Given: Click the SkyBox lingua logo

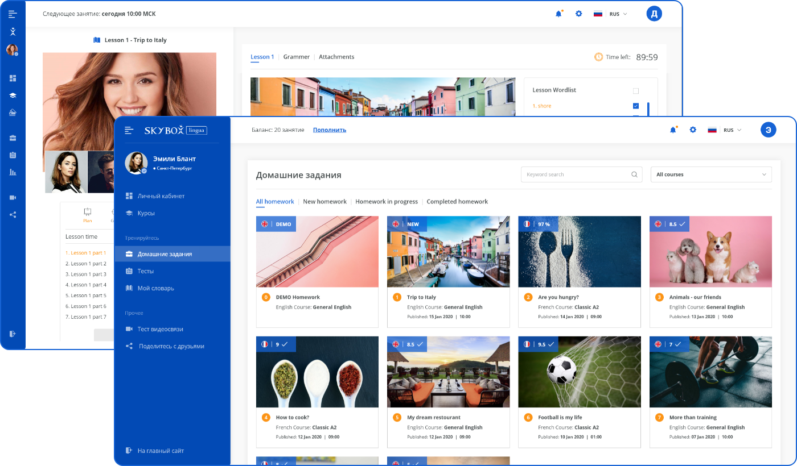Looking at the screenshot, I should 175,130.
